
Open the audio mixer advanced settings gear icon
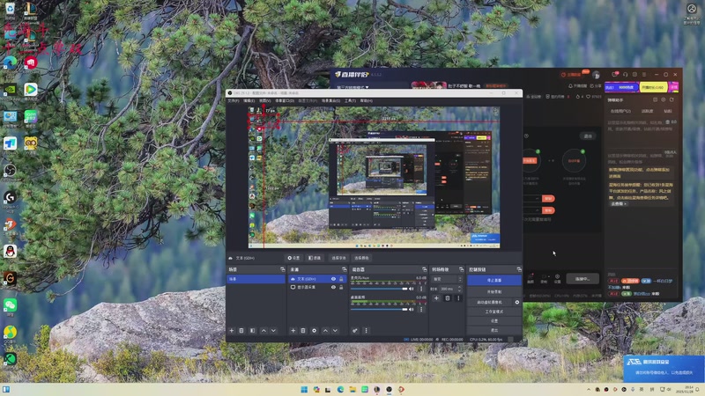(x=356, y=330)
